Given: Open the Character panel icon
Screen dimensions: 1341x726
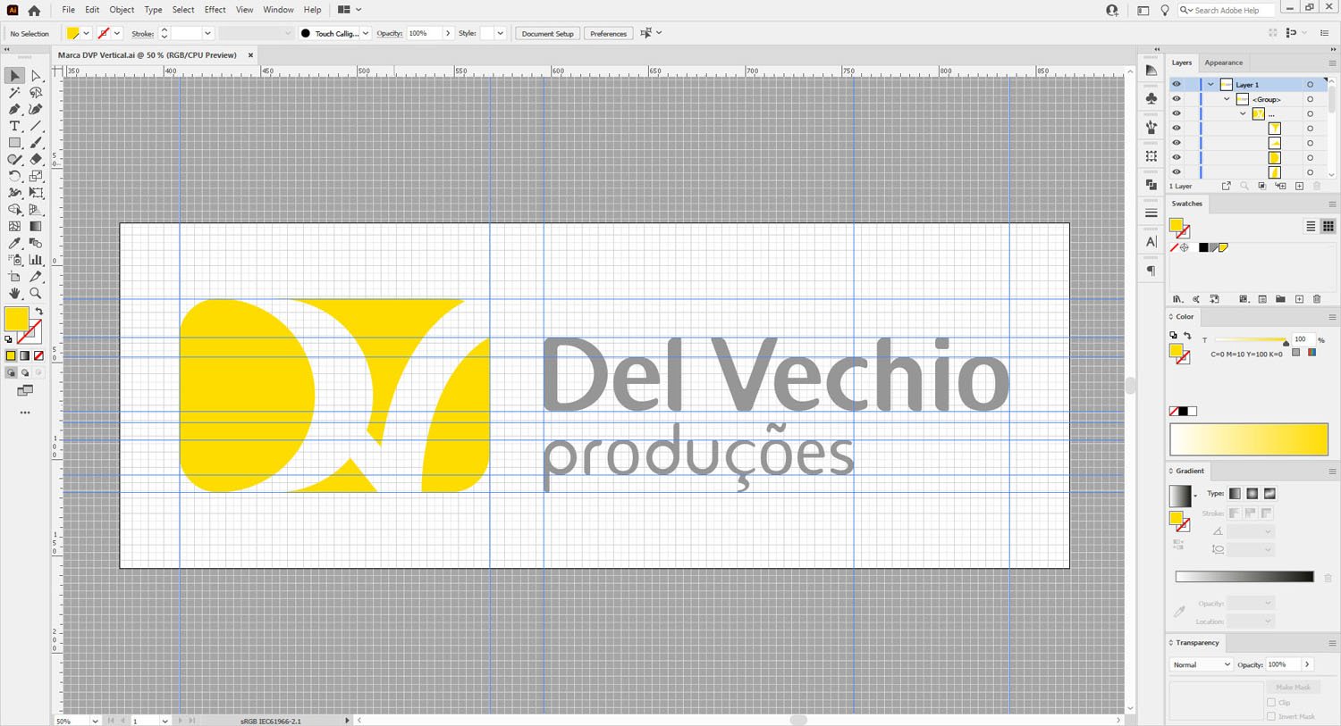Looking at the screenshot, I should pos(1151,242).
